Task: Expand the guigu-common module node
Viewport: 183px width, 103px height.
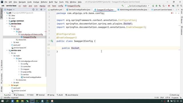Action: tap(7, 21)
